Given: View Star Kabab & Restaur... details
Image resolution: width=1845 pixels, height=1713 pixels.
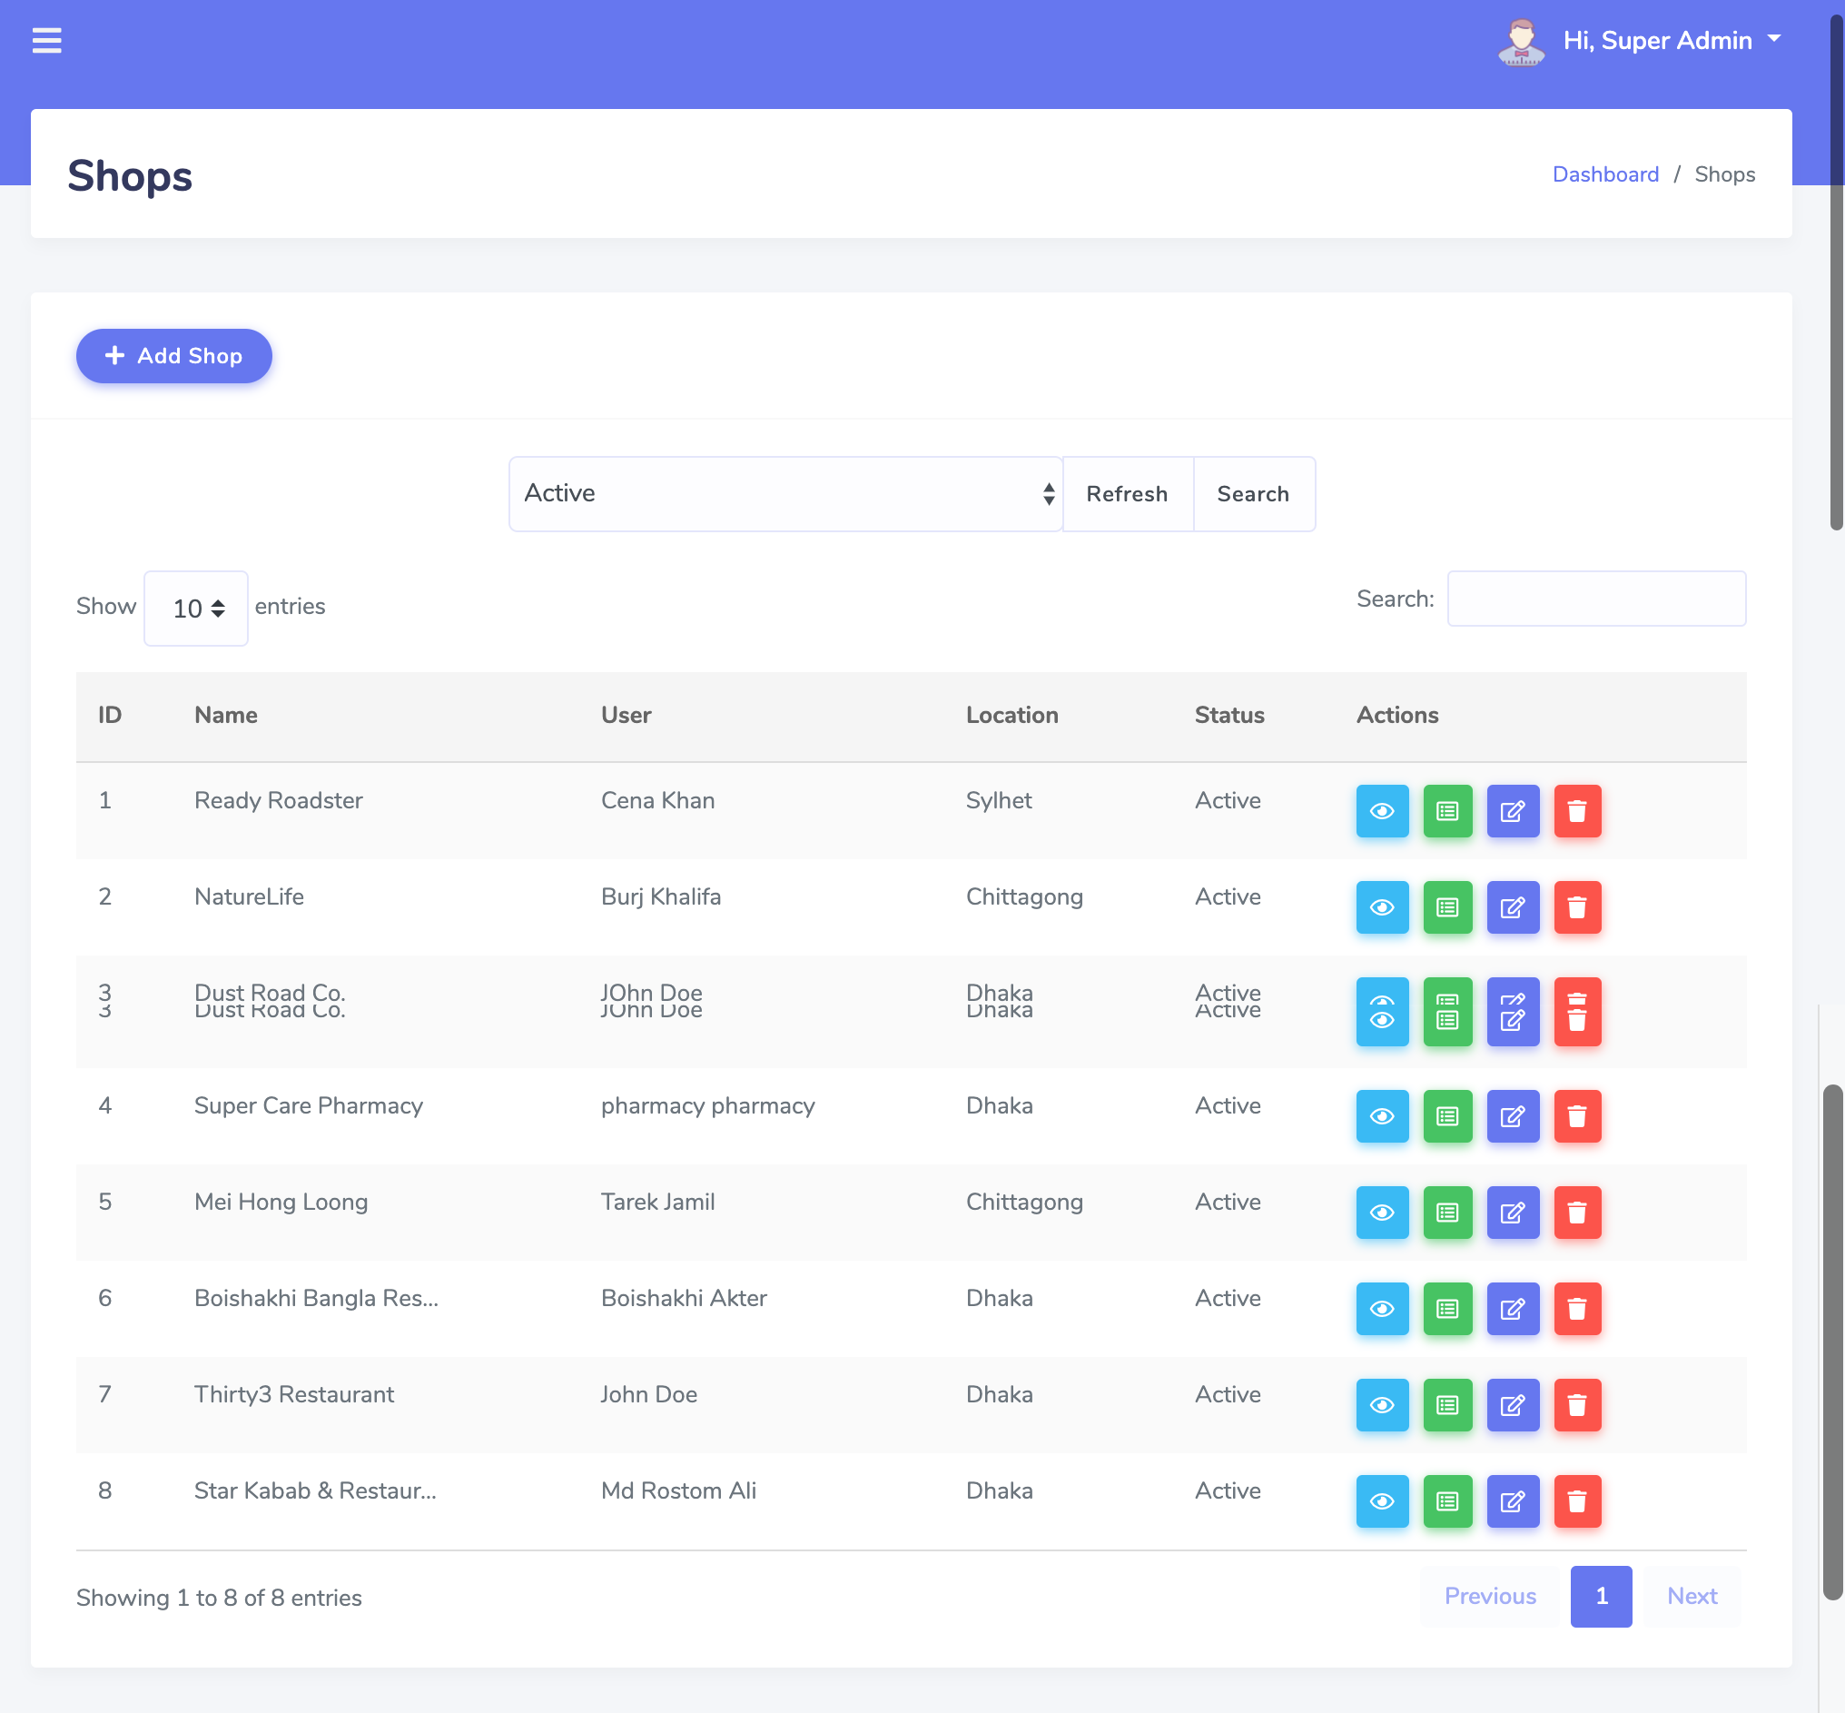Looking at the screenshot, I should [x=1382, y=1501].
